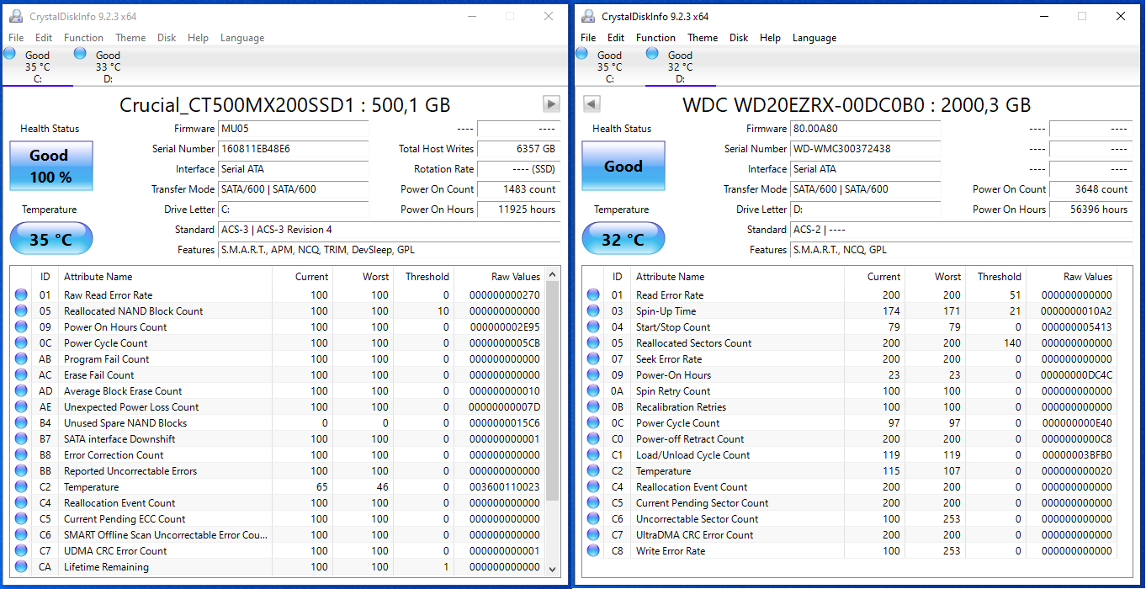This screenshot has height=589, width=1146.
Task: Open Disk menu in right window
Action: [x=739, y=38]
